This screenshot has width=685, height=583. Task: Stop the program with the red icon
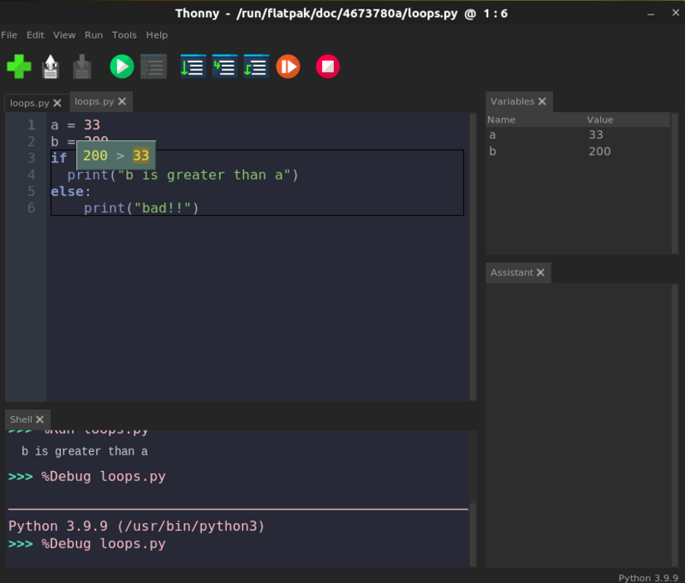pos(328,66)
